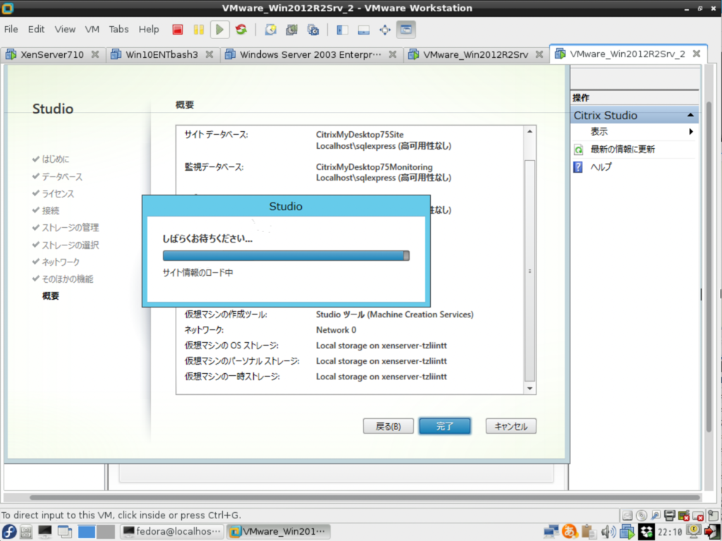Image resolution: width=722 pixels, height=541 pixels.
Task: Click the network computers tray icon
Action: 551,532
